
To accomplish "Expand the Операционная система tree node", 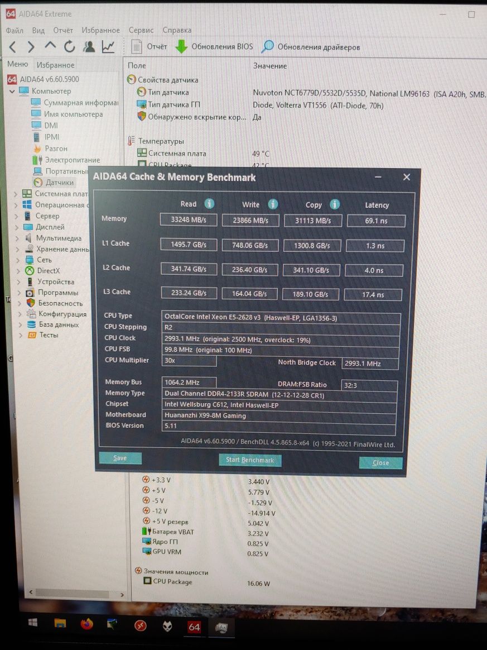I will (15, 205).
